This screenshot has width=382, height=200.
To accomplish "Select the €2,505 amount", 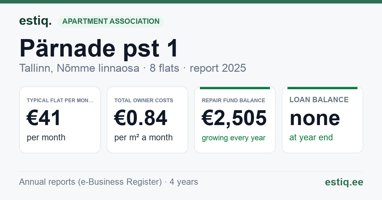I will [x=234, y=118].
